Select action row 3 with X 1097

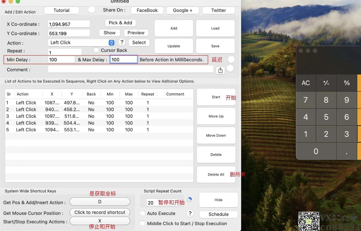[99, 116]
